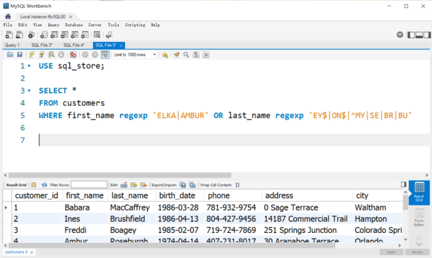Open the Limit to 1000 rows dropdown
Screen dimensions: 432x258
[135, 54]
